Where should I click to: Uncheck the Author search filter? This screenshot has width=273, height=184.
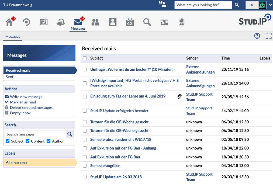point(49,141)
